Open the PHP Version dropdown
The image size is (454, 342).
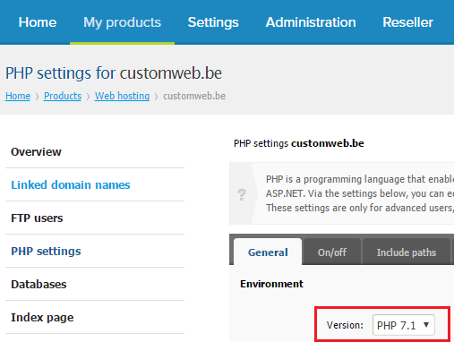pos(404,325)
